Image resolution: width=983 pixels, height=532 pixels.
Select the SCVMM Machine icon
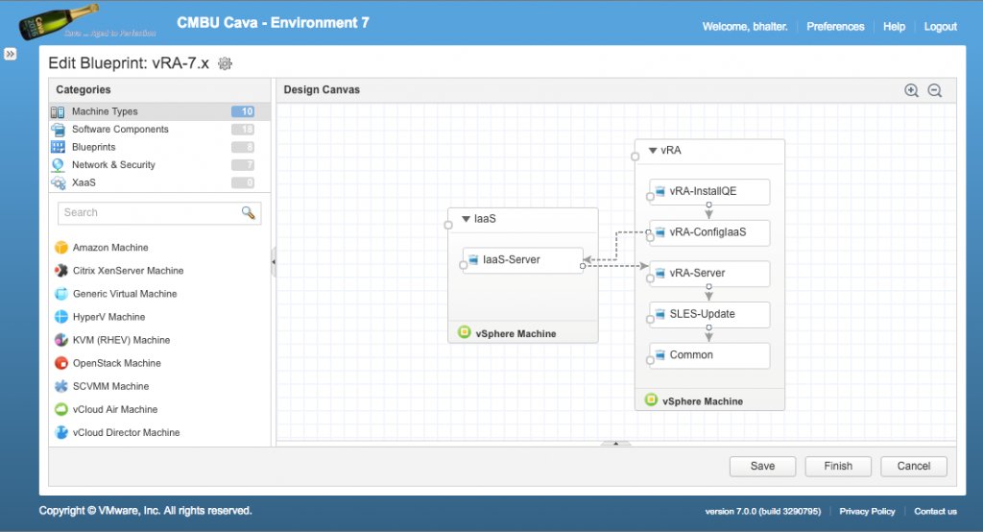tap(60, 386)
